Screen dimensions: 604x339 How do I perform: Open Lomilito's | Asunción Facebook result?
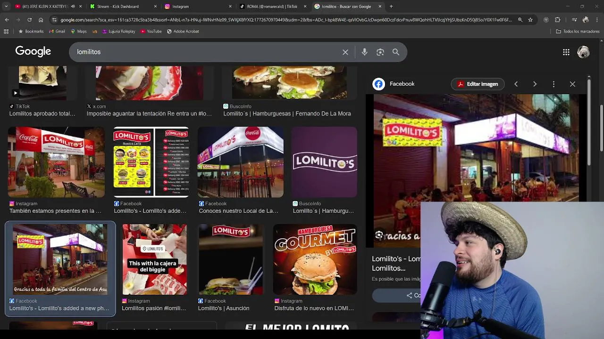(224, 308)
